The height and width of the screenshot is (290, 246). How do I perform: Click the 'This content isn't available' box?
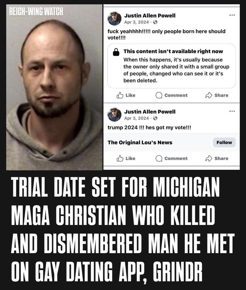(x=171, y=66)
